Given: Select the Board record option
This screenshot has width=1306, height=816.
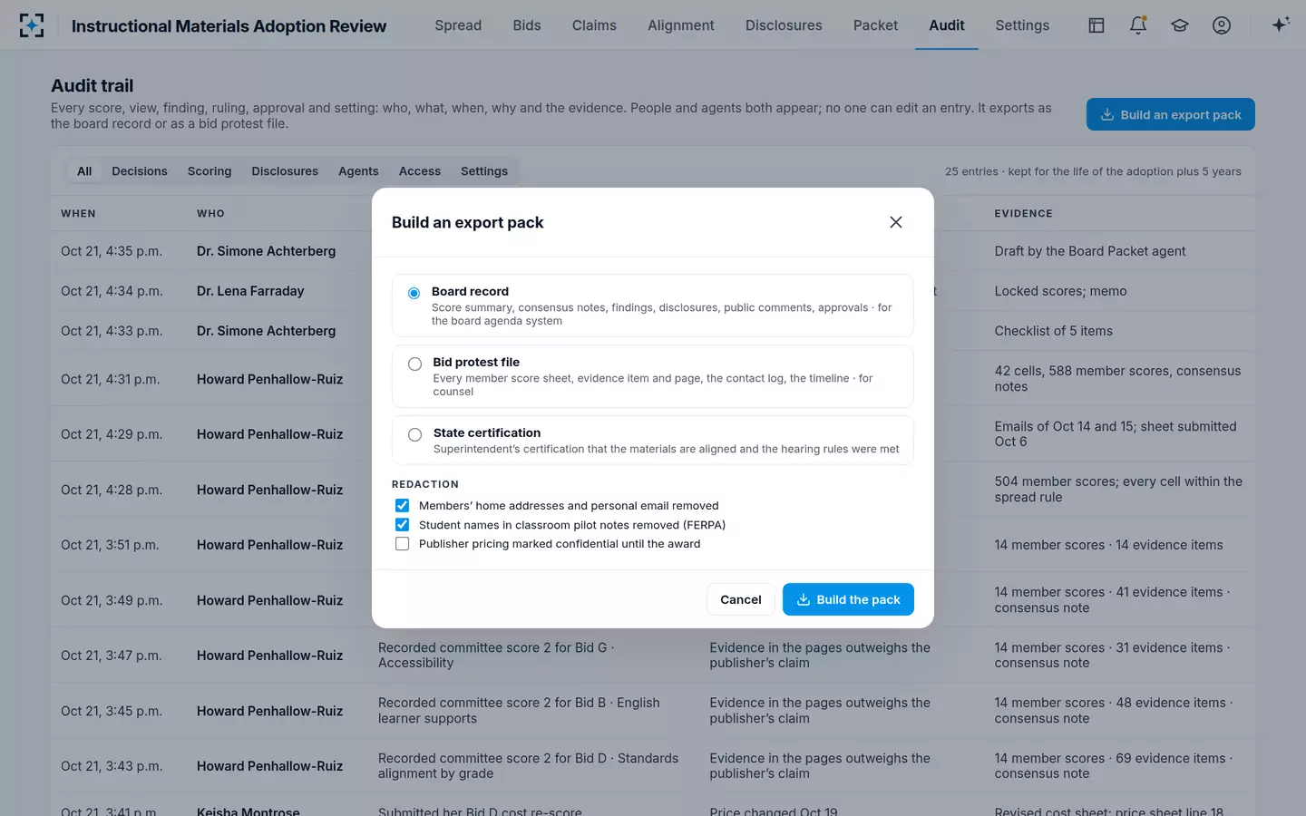Looking at the screenshot, I should tap(653, 306).
